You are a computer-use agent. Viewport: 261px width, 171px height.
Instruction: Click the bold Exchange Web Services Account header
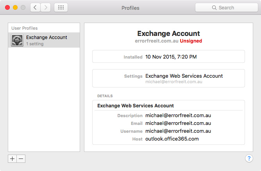(x=136, y=106)
